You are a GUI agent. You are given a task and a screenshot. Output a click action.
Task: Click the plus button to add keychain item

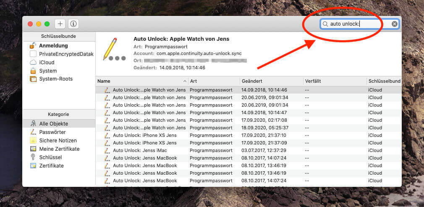click(60, 24)
